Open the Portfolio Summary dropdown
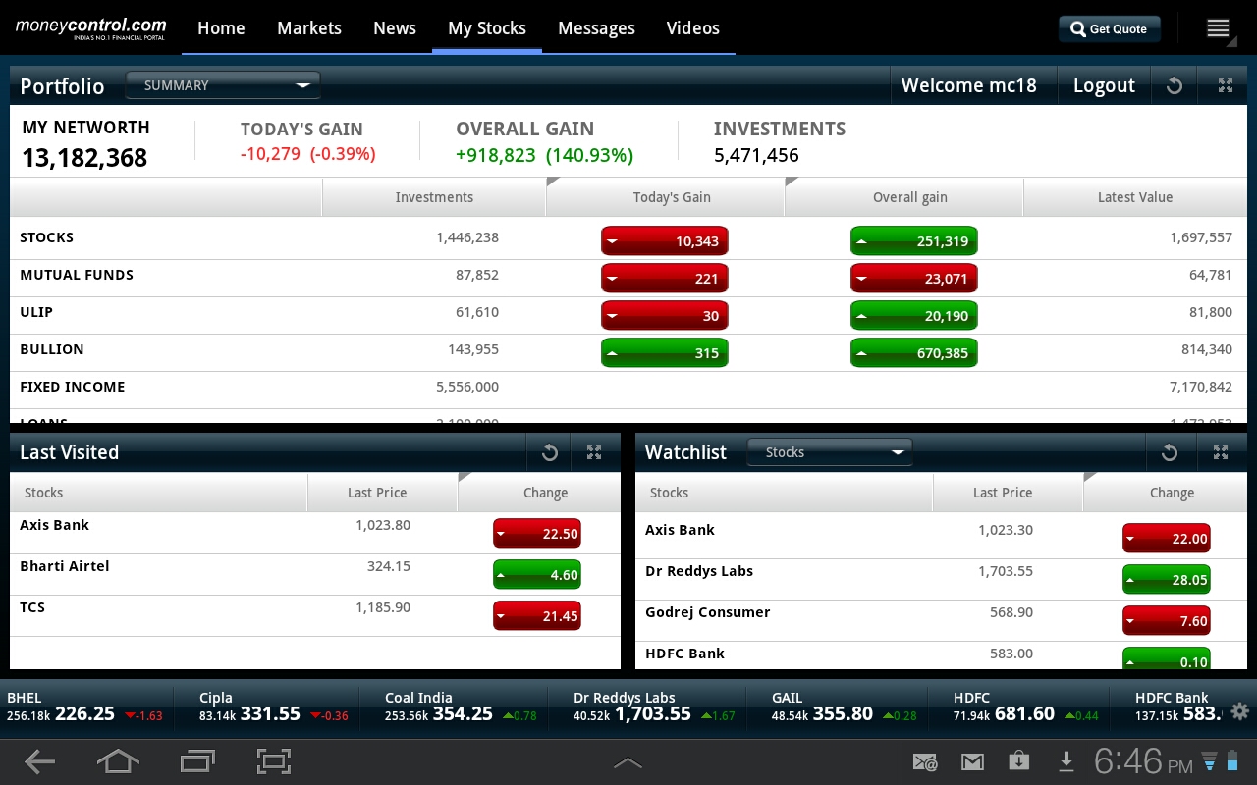 point(223,85)
